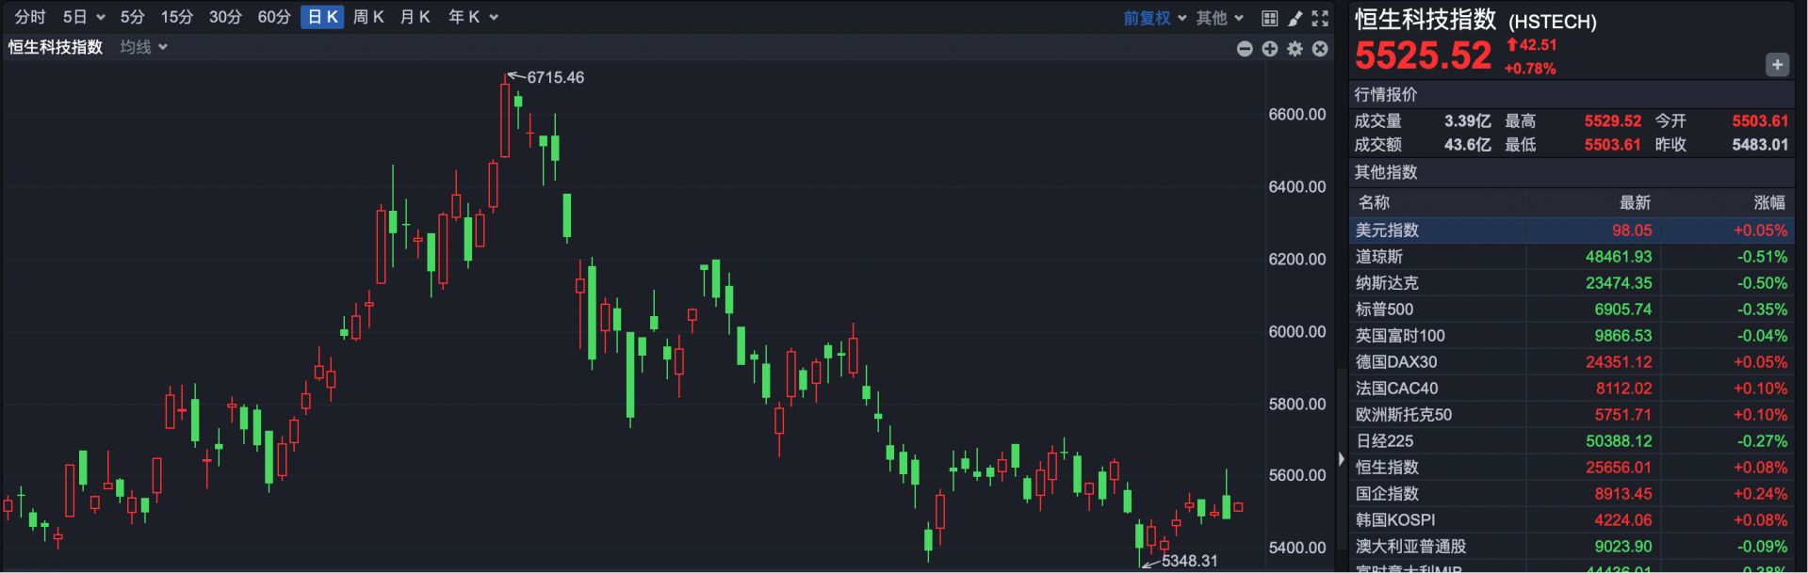Open the 前复权 adjustment dropdown
The height and width of the screenshot is (573, 1808).
pyautogui.click(x=1154, y=18)
